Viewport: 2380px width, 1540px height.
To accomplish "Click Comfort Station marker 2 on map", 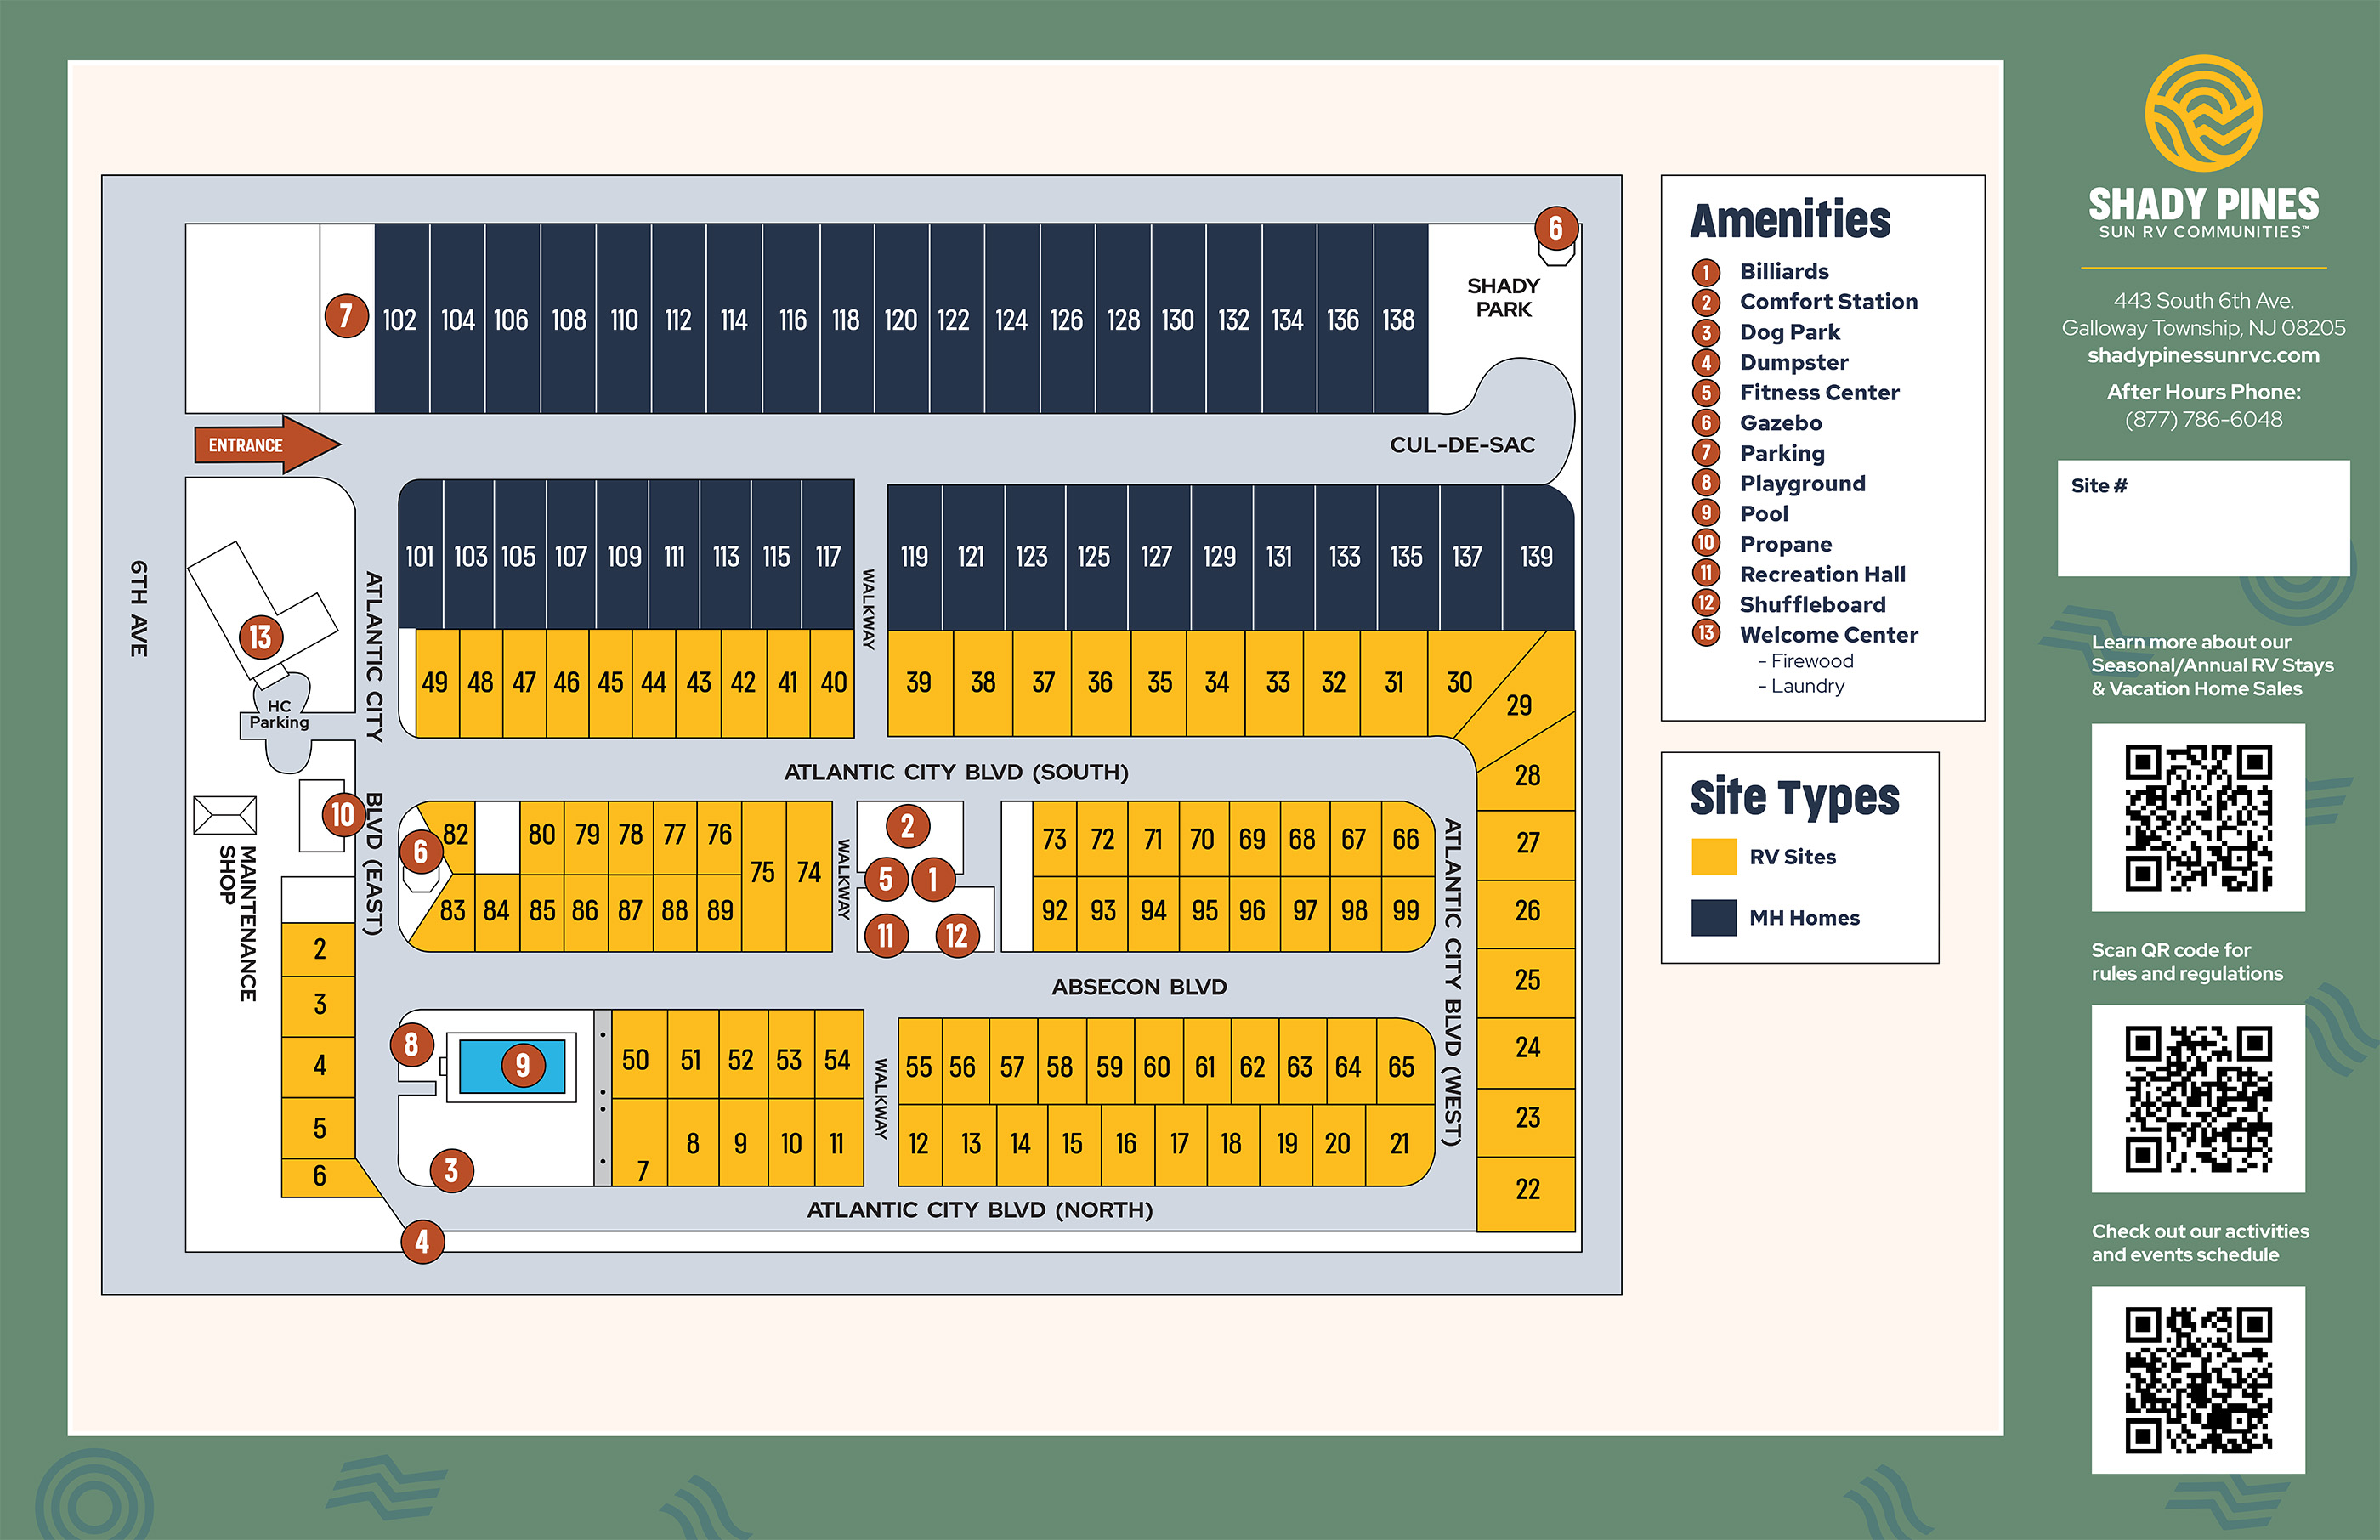I will (x=907, y=826).
